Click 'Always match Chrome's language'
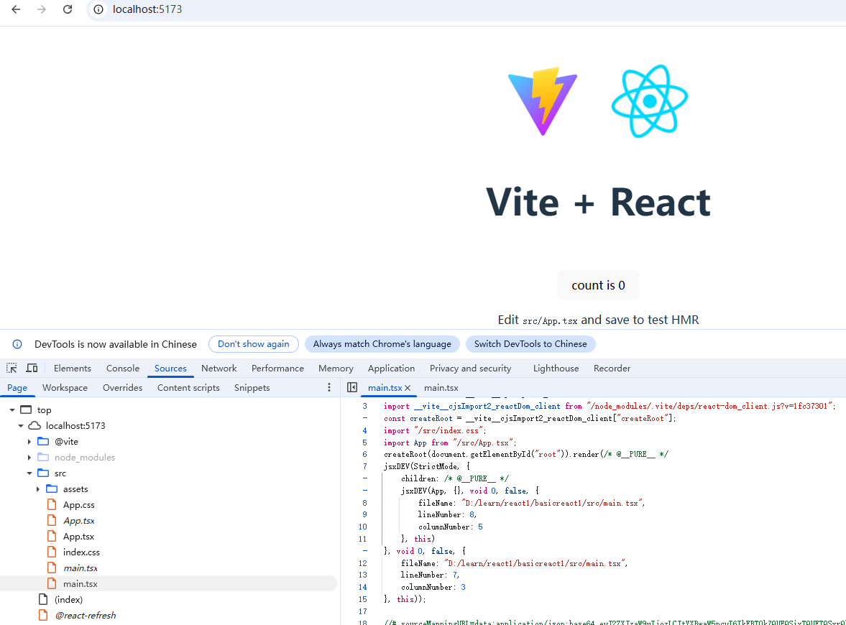Screen dimensions: 846x625 (382, 344)
